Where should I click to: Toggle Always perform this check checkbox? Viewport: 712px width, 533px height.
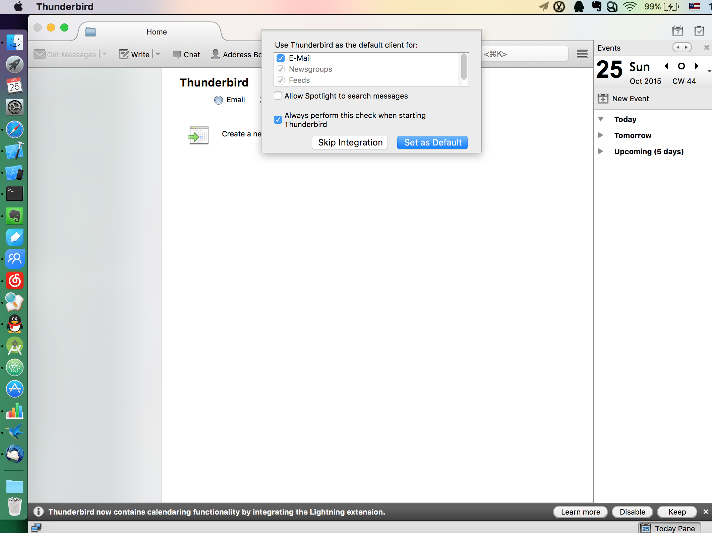pyautogui.click(x=278, y=120)
